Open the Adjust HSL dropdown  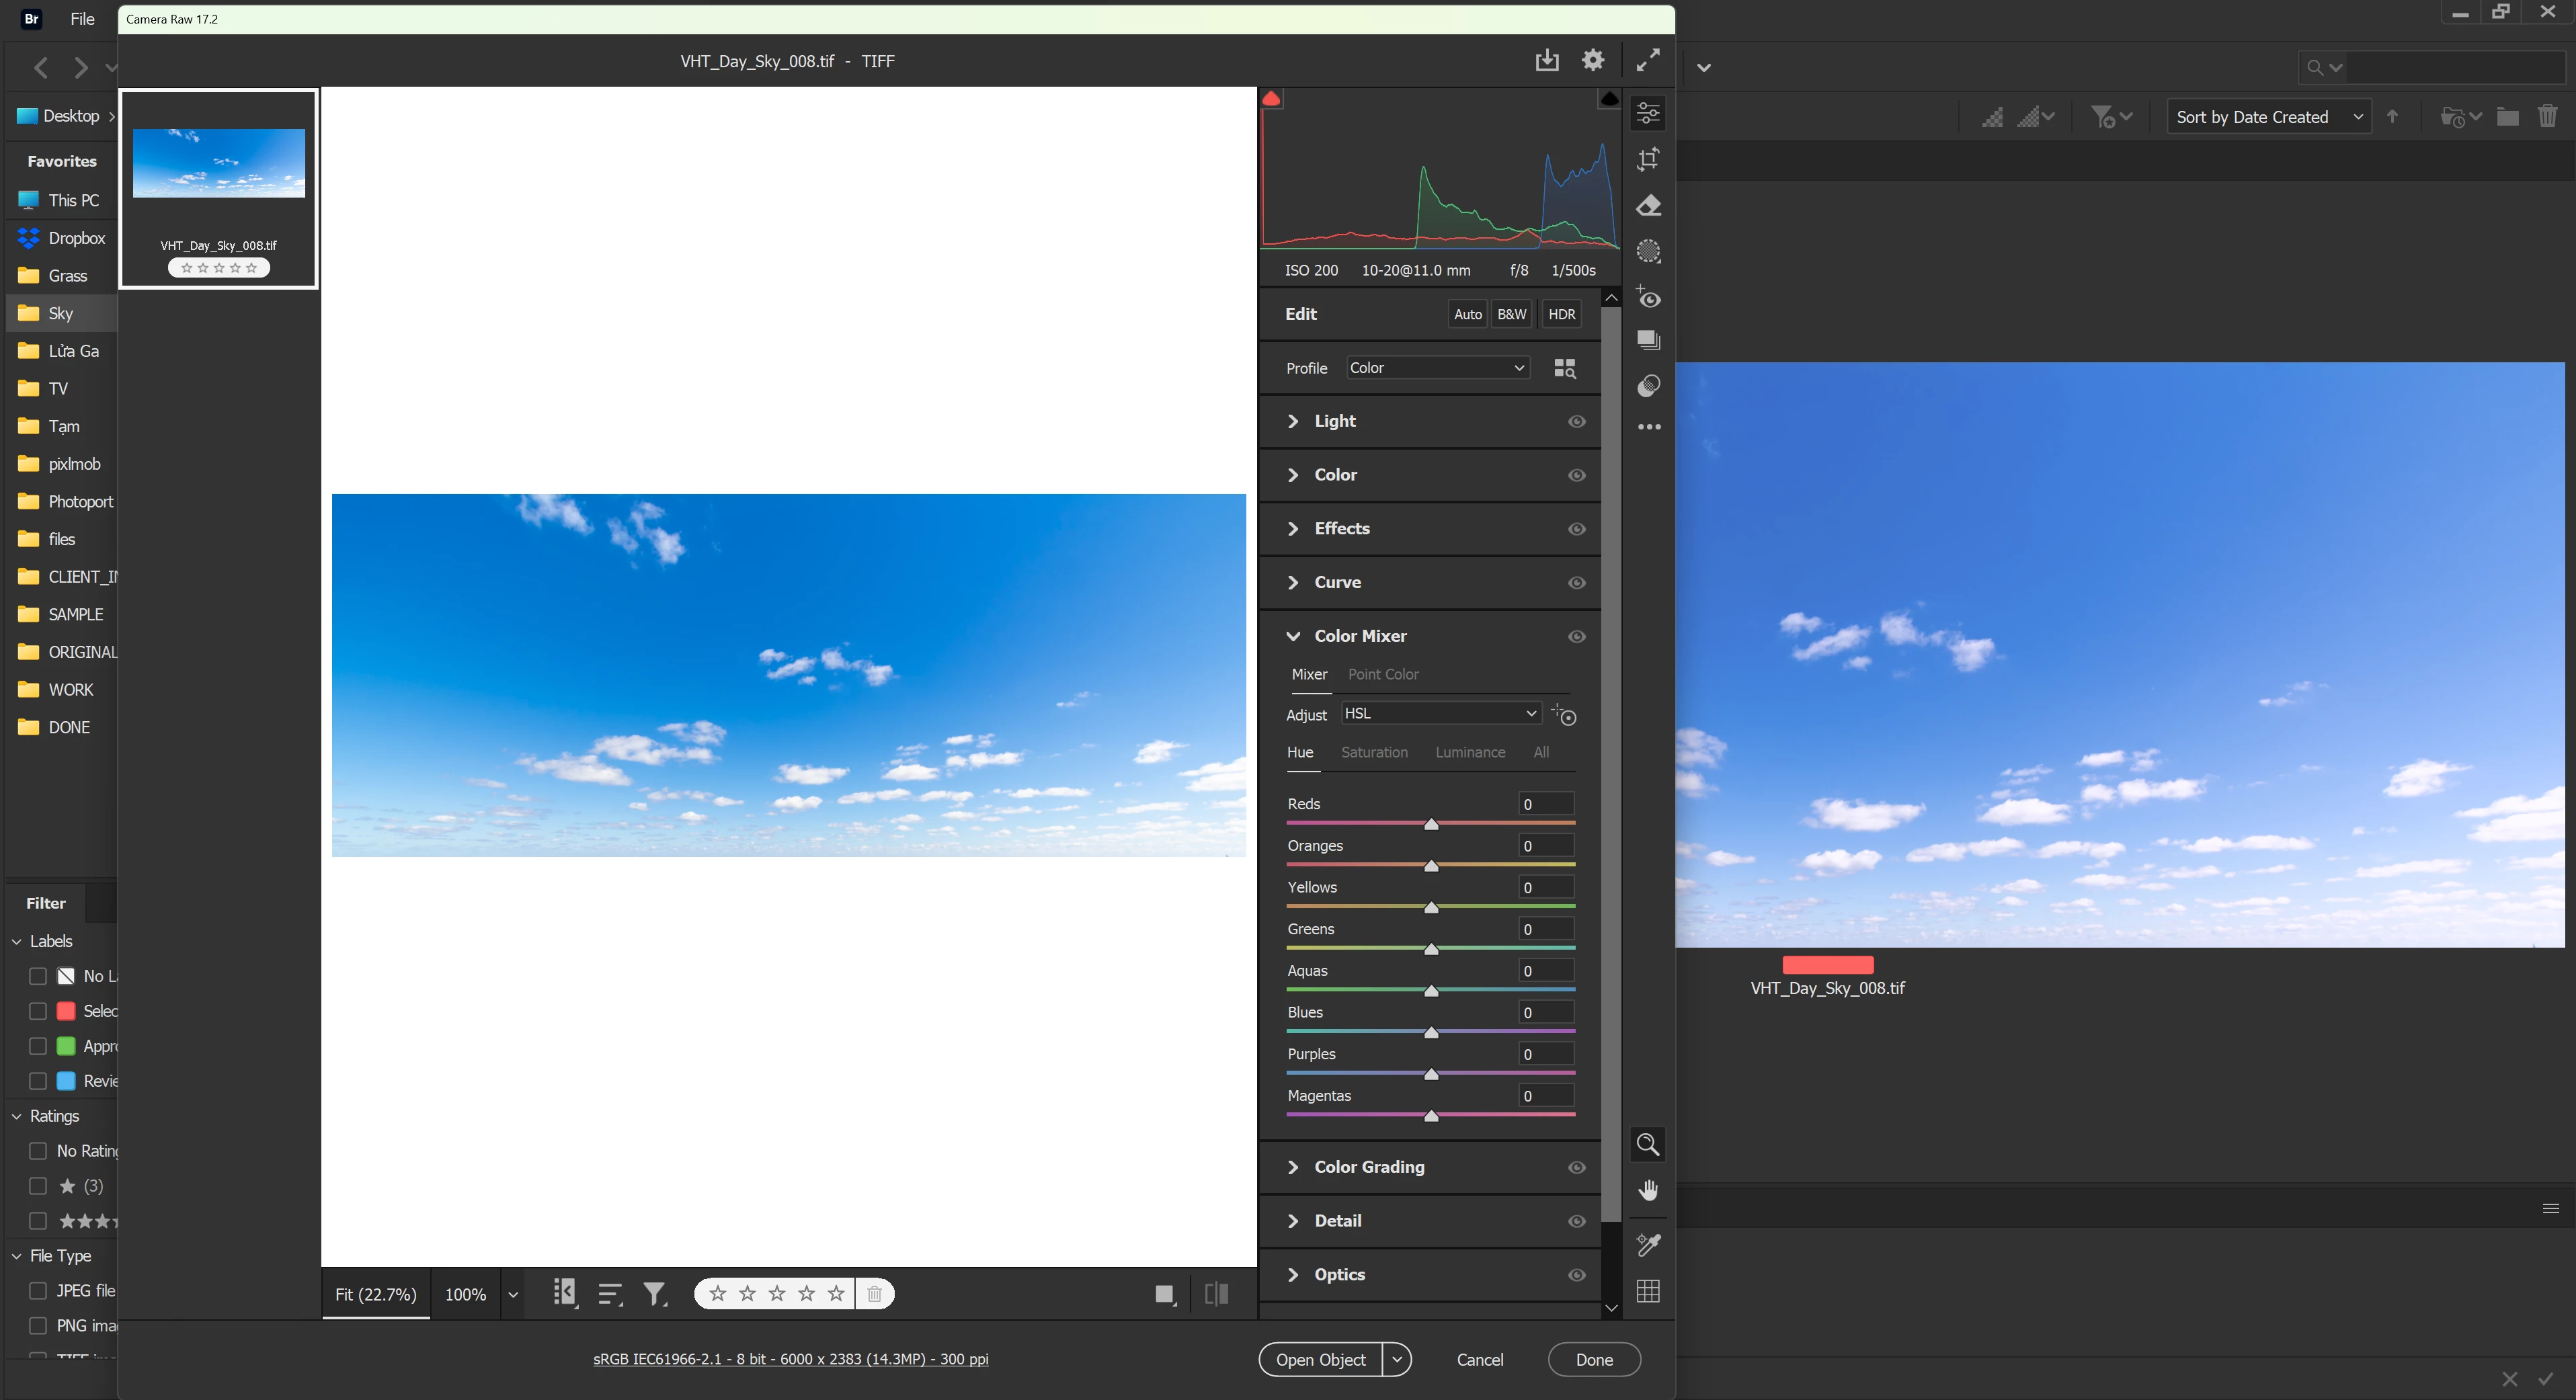[x=1439, y=713]
